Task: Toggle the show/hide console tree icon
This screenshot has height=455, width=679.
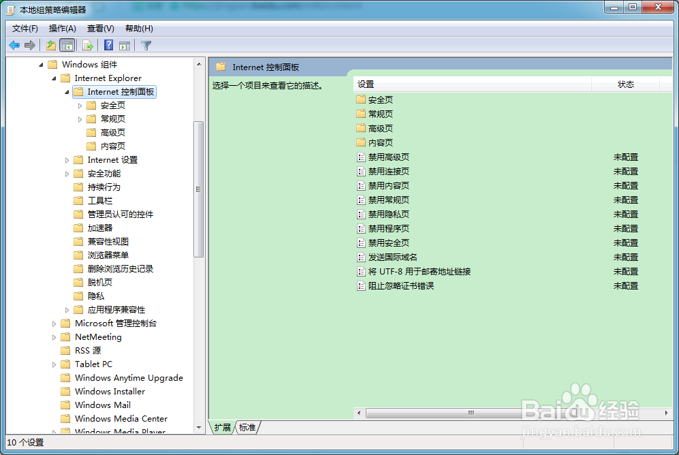Action: (67, 45)
